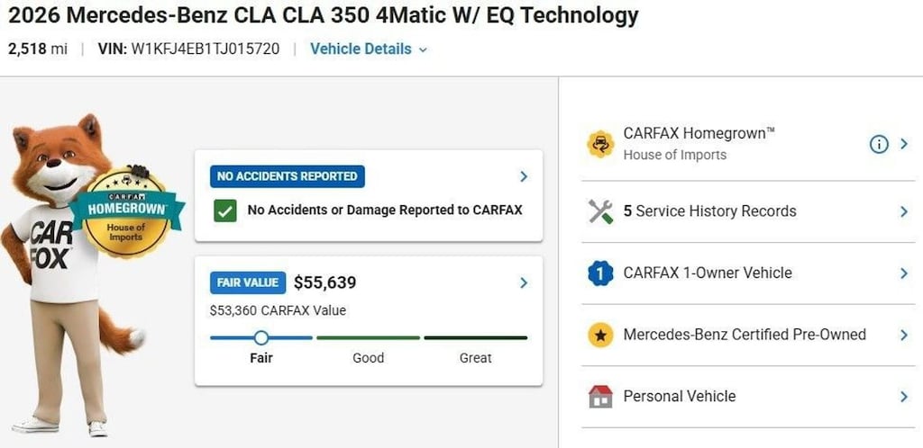923x448 pixels.
Task: Click the wrench service history icon
Action: point(600,211)
